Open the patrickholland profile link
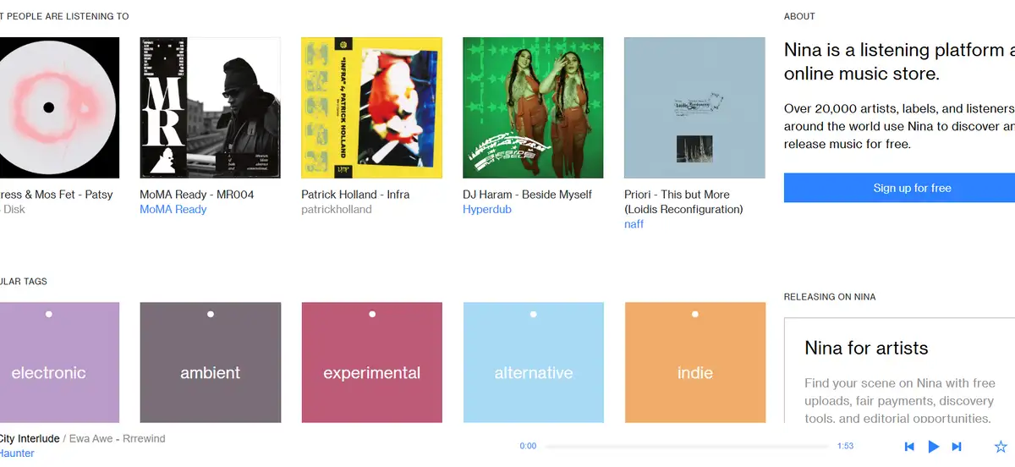Viewport: 1015px width, 467px height. pos(336,209)
